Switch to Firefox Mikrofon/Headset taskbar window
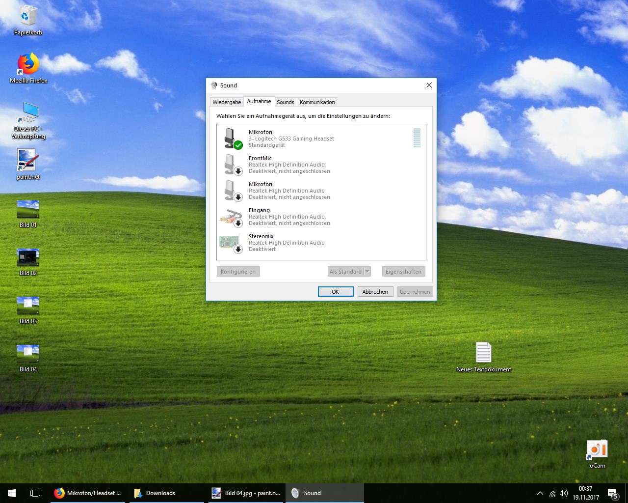 [x=88, y=493]
